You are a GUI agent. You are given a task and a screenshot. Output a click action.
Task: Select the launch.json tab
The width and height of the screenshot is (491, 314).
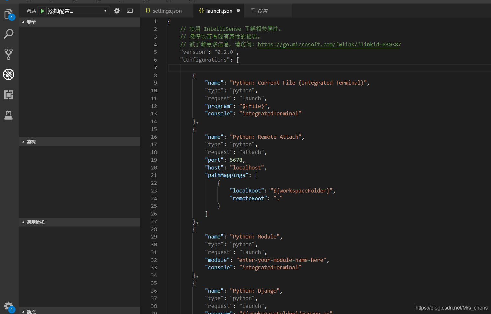pos(219,11)
